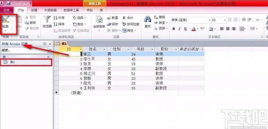Viewport: 268px width, 129px height.
Task: Click the 全部刷新 refresh all icon
Action: pyautogui.click(x=99, y=19)
